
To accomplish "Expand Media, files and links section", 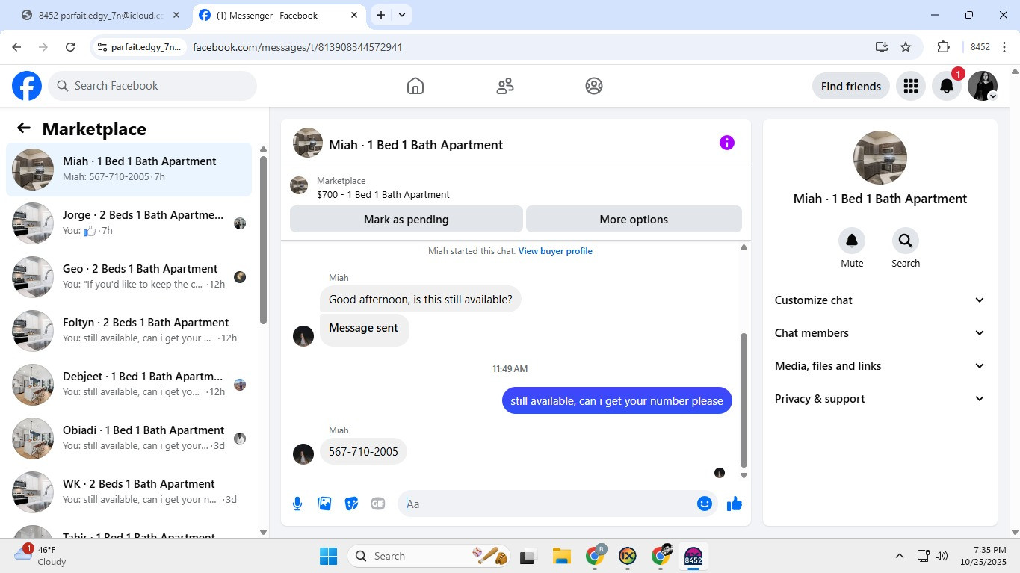I will [x=880, y=366].
